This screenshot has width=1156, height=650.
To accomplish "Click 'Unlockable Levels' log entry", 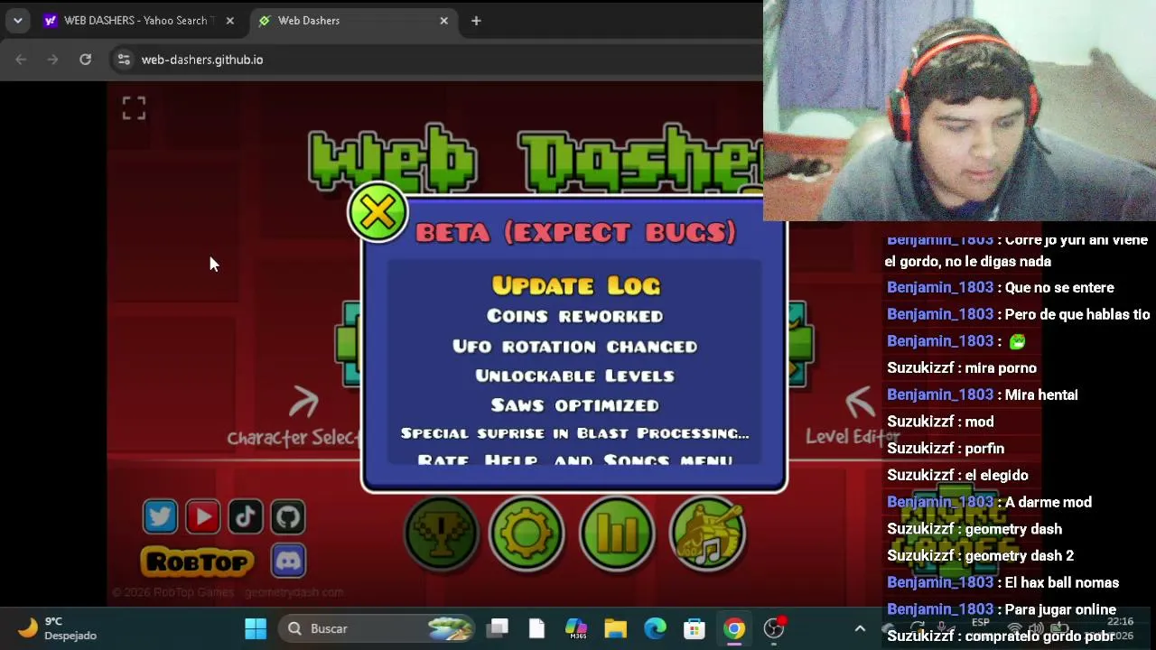I will point(575,376).
